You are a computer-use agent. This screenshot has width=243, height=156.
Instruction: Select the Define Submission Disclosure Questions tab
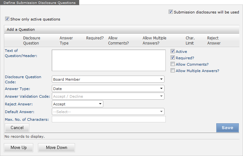tap(40, 3)
